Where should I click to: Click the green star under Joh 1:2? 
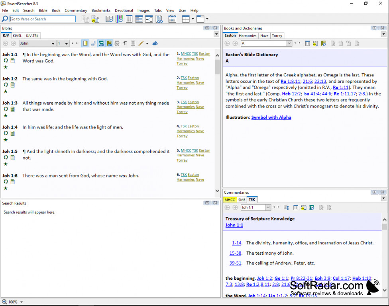(6, 92)
